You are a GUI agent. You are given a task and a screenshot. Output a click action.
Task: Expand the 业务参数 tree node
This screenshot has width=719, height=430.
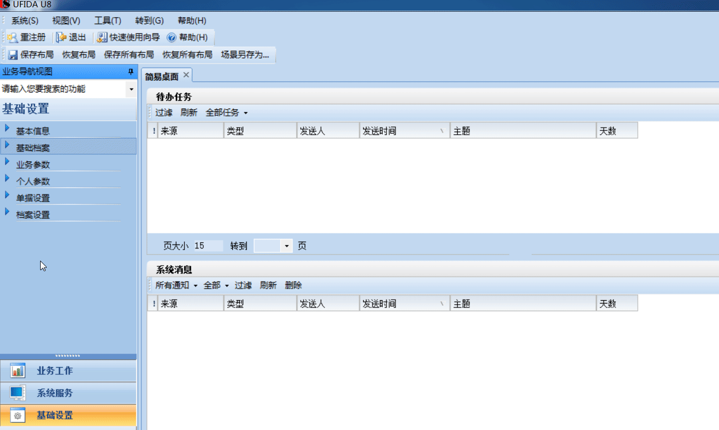[x=7, y=162]
